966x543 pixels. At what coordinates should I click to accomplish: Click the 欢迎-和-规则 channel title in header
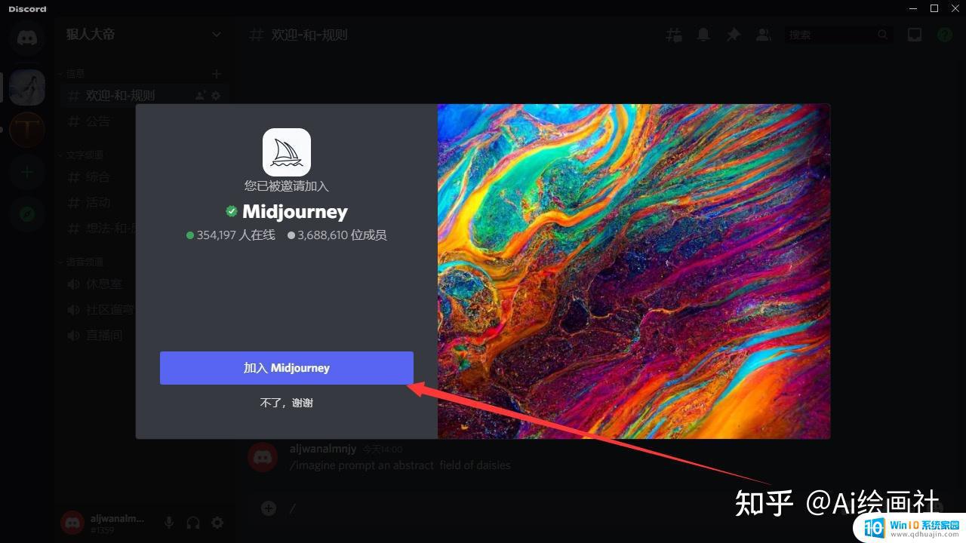[309, 35]
